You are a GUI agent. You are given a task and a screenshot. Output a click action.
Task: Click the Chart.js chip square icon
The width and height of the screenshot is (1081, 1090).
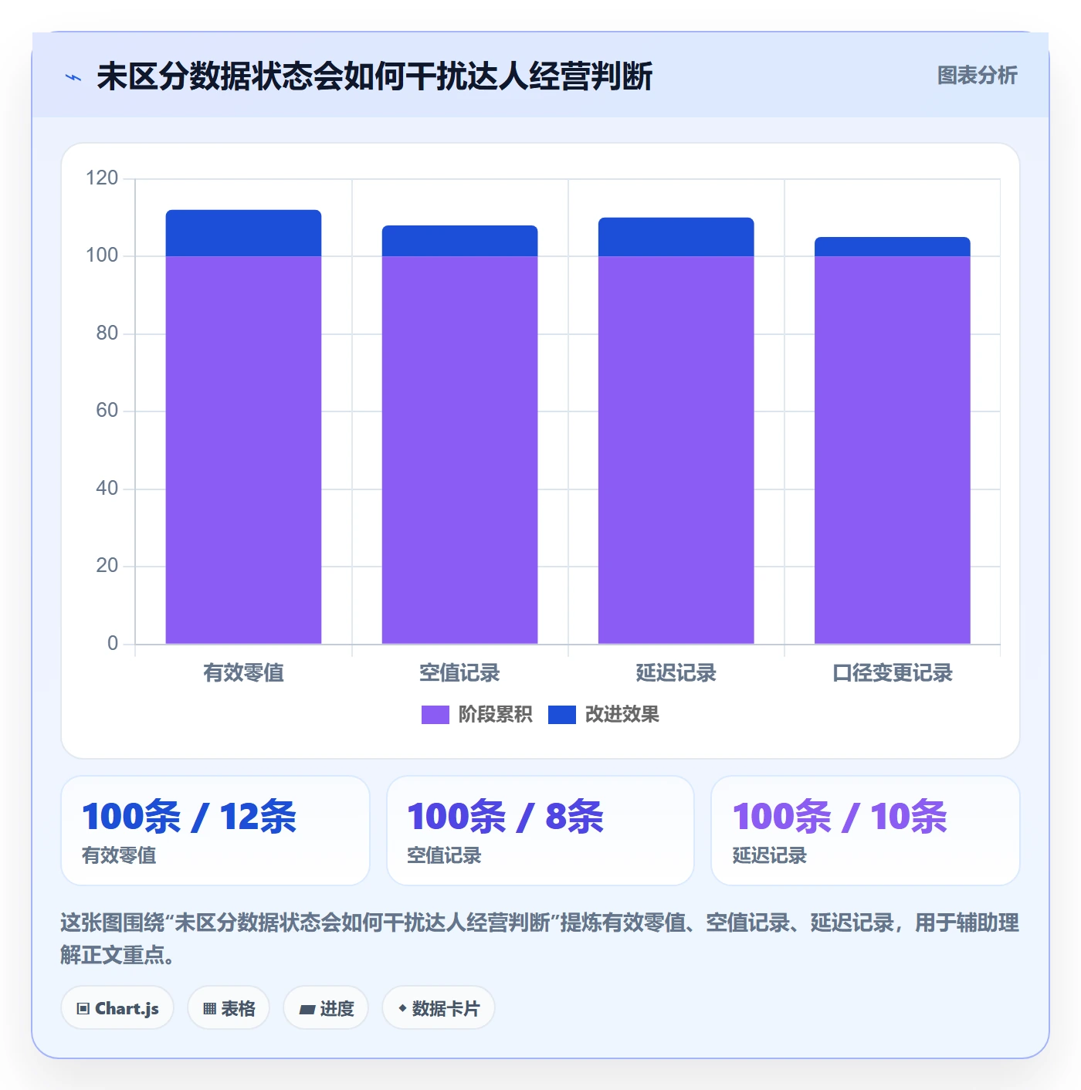pyautogui.click(x=83, y=1009)
